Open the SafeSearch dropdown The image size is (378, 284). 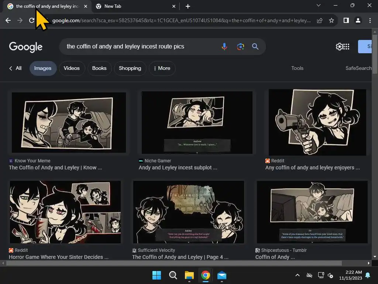[358, 68]
